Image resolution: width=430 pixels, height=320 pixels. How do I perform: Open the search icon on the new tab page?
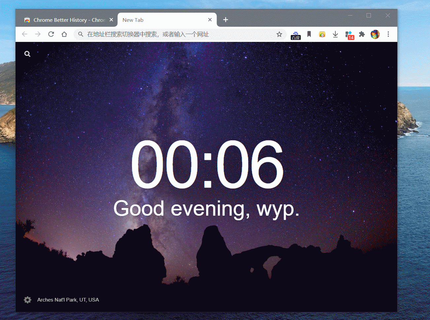pyautogui.click(x=27, y=54)
